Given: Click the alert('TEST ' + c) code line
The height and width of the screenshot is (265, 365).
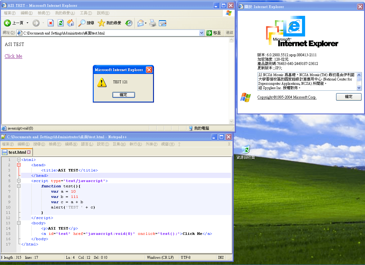Looking at the screenshot, I should click(73, 207).
